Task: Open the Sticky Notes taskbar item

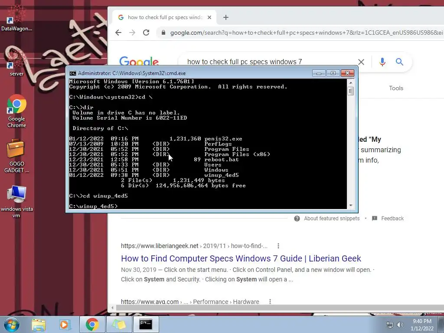Action: (119, 324)
